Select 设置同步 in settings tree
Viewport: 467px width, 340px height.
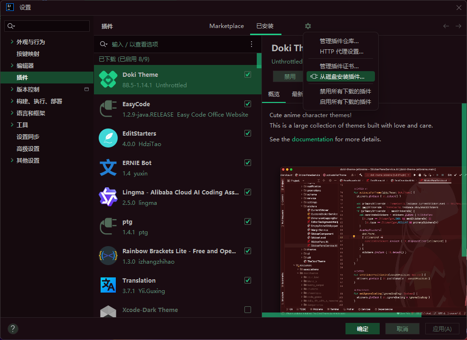[28, 137]
